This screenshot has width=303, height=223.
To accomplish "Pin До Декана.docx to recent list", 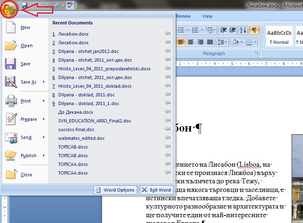I will point(167,112).
